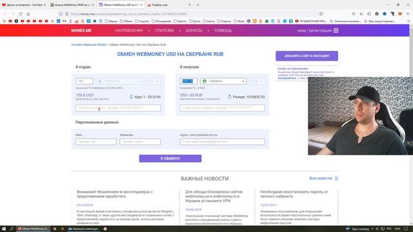The height and width of the screenshot is (232, 413).
Task: Open the Биржи bookmarks folder
Action: tap(111, 21)
